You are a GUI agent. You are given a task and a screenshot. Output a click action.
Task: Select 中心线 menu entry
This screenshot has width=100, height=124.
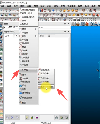coord(29,40)
